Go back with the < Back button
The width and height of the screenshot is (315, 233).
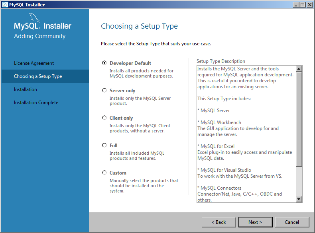pos(219,222)
